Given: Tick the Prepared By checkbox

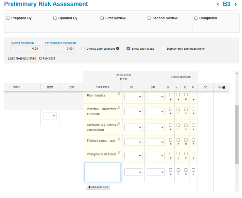Looking at the screenshot, I should pos(8,18).
